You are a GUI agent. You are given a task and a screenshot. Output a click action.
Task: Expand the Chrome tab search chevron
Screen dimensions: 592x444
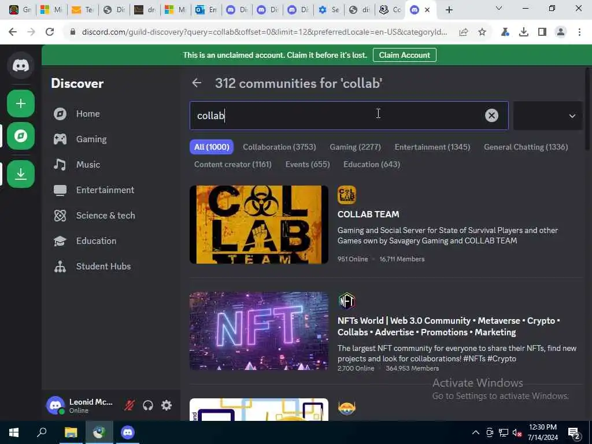click(499, 8)
